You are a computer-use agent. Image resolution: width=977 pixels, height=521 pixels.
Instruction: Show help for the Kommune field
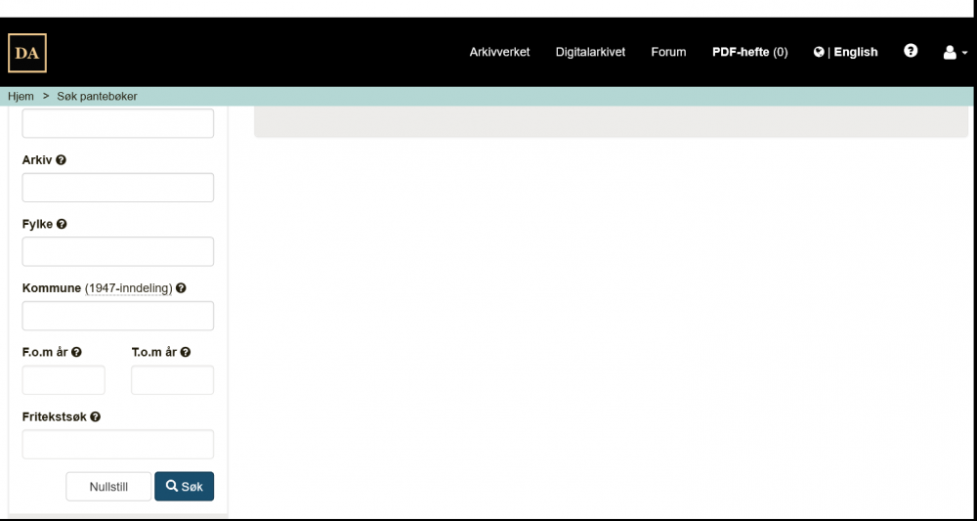181,288
